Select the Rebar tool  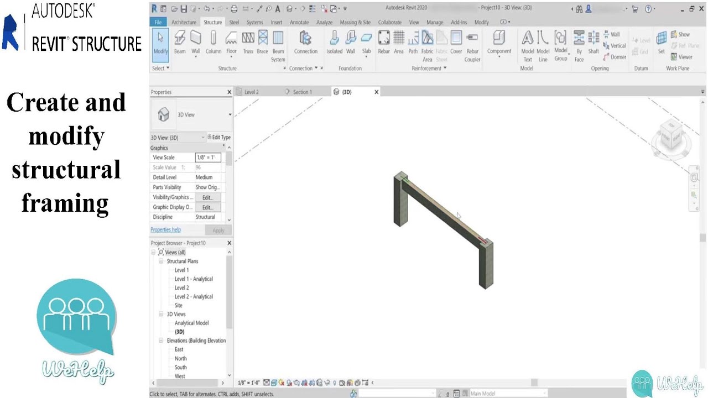pyautogui.click(x=384, y=43)
